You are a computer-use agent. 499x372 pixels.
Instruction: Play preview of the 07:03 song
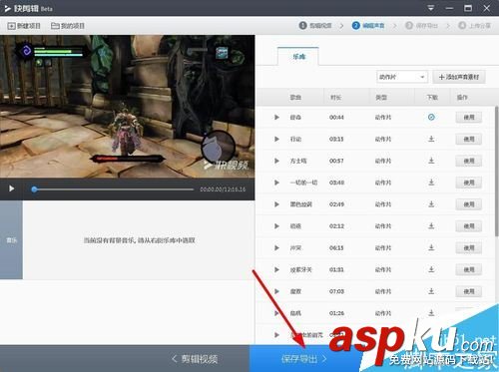276,291
